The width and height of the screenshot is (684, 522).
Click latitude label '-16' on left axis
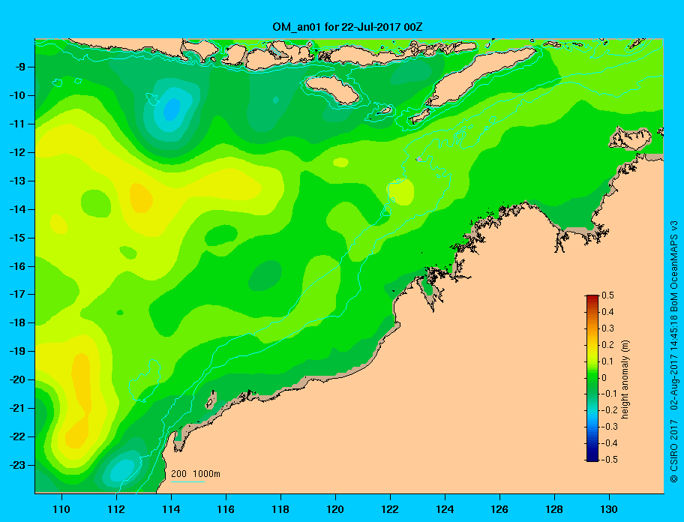point(18,266)
